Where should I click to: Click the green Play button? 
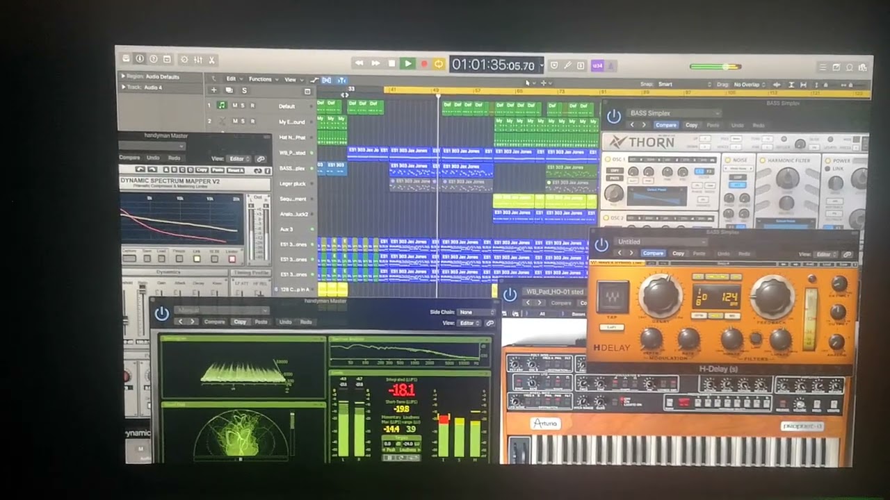(408, 64)
